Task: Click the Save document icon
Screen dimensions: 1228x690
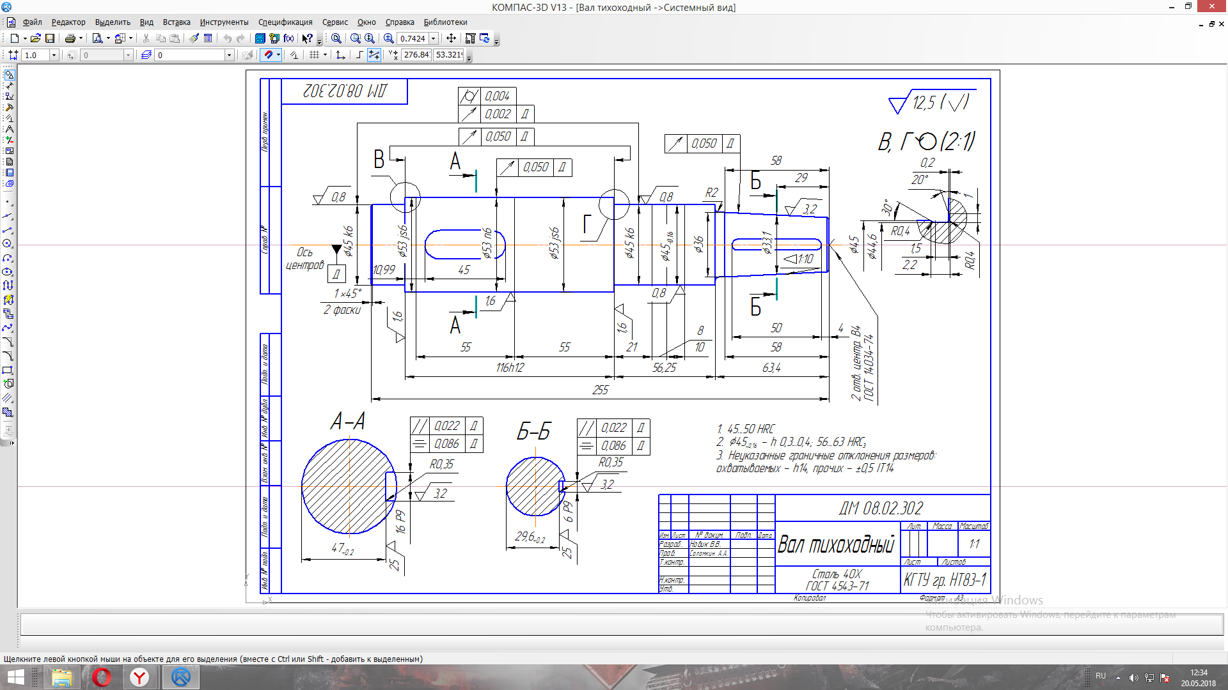Action: (x=50, y=38)
